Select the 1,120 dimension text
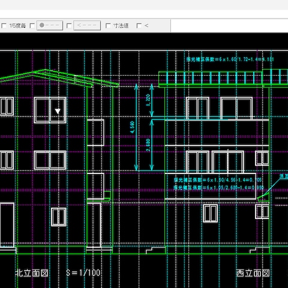 point(148,100)
